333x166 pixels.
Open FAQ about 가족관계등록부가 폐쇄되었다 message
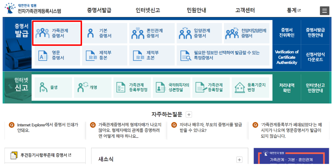291,130
